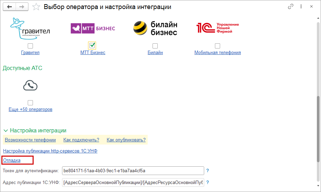Open the Возможности телефонии link

pos(30,140)
